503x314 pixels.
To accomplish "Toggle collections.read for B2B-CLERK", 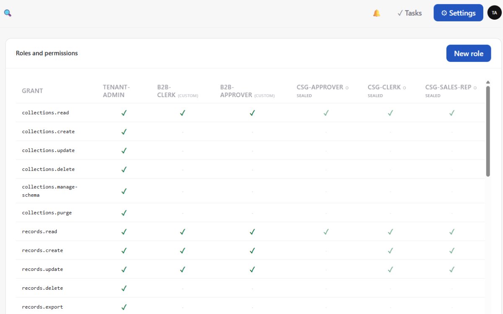I will pos(182,113).
